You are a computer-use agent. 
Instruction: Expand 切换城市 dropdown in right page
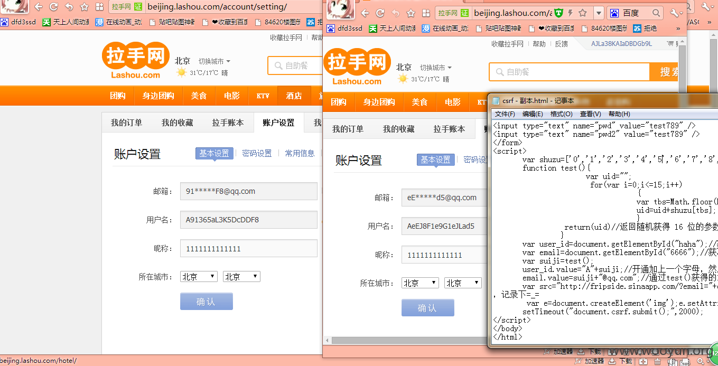coord(435,68)
